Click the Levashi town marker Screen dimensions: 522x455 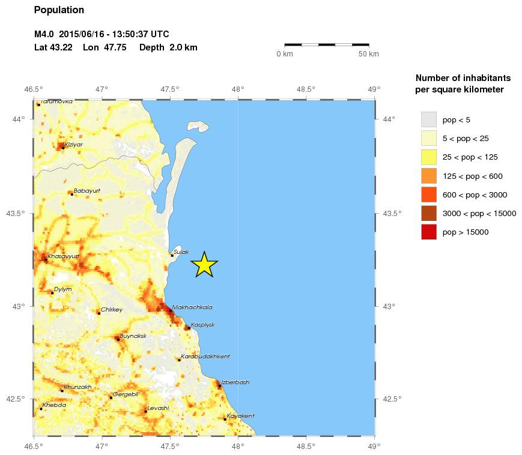(146, 411)
